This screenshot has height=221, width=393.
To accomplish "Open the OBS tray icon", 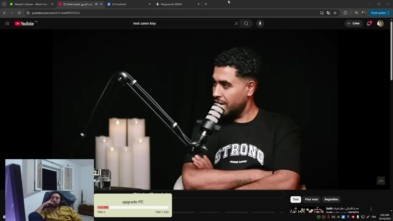I will click(323, 217).
